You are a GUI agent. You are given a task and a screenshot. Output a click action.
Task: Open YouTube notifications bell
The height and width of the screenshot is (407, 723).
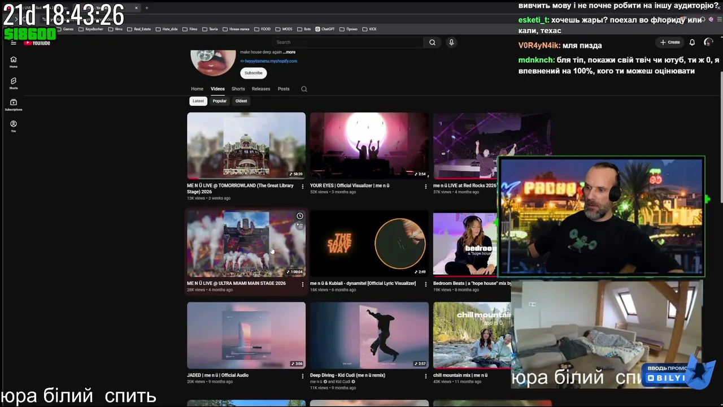click(x=692, y=42)
